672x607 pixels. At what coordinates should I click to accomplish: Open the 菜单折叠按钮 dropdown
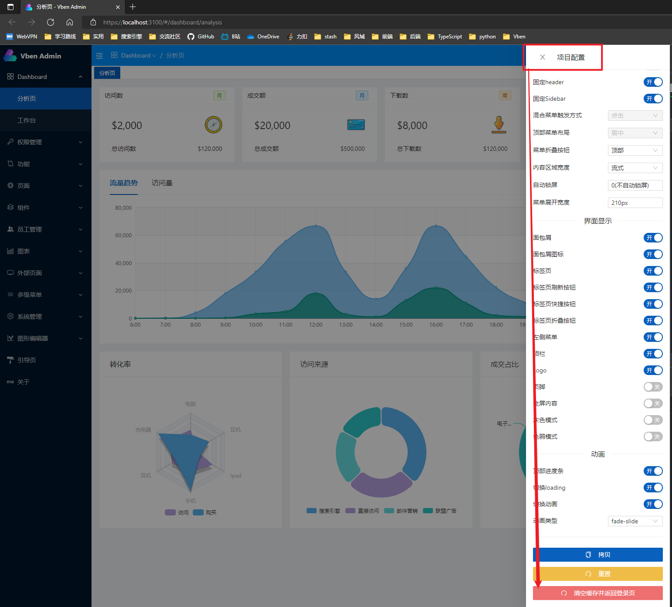click(635, 150)
